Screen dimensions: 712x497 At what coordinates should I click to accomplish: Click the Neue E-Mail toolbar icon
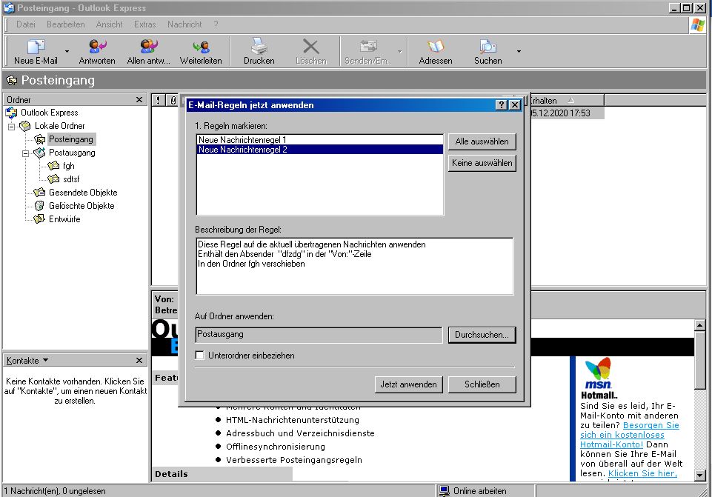(x=36, y=47)
